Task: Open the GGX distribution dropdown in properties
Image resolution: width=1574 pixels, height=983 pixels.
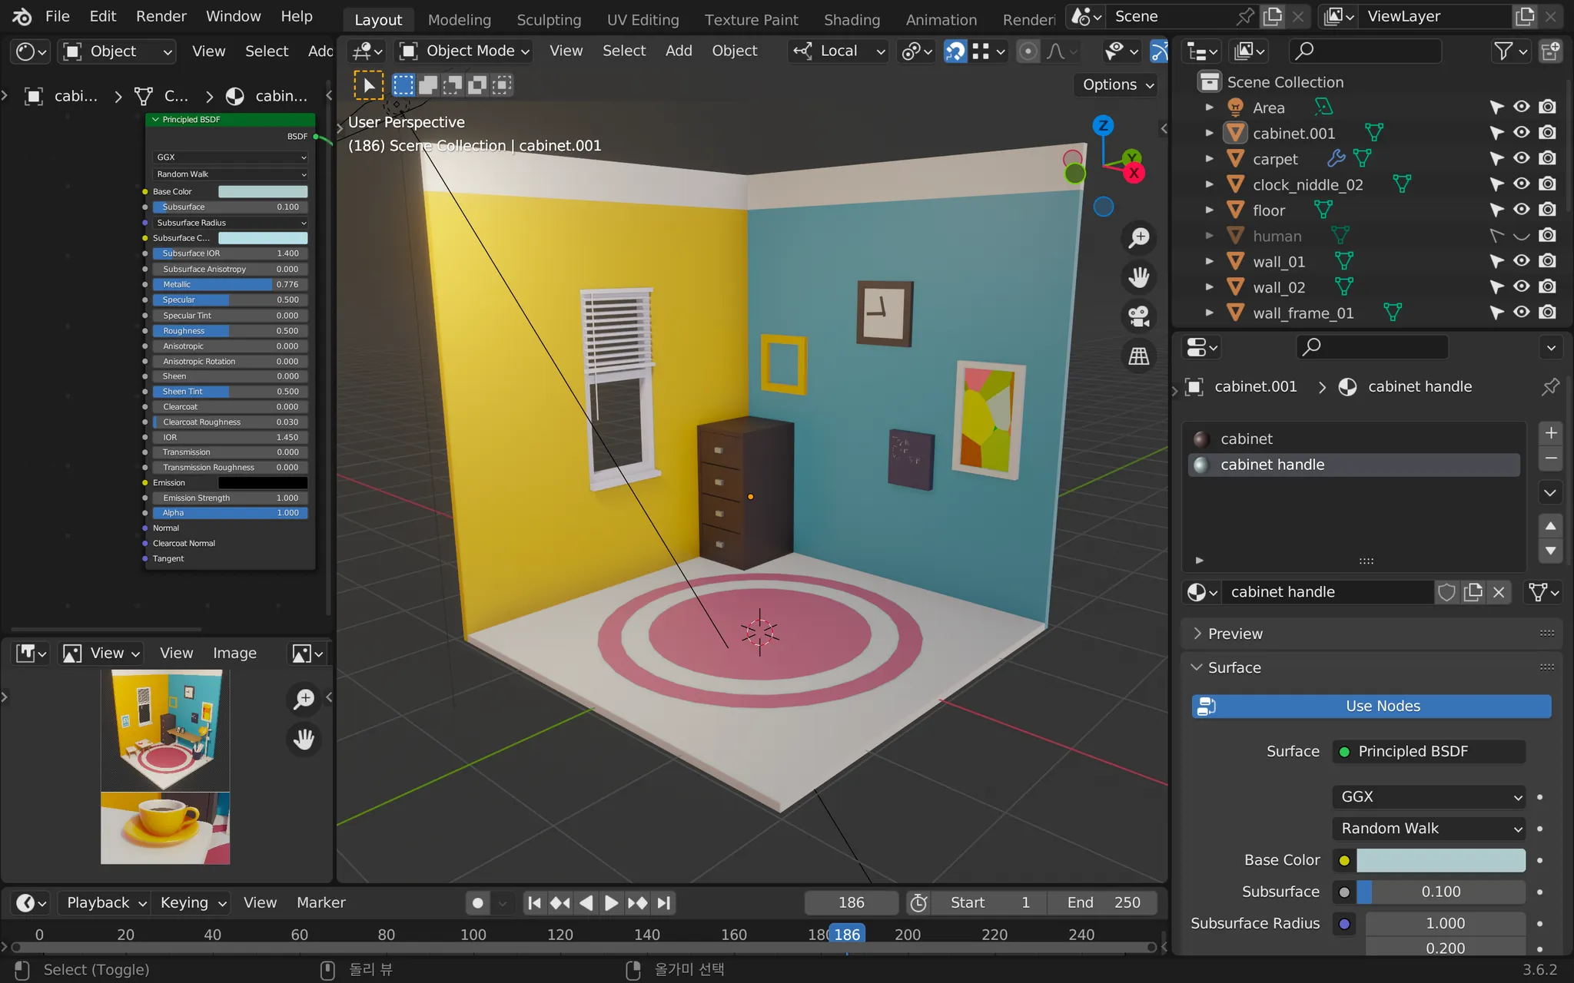Action: [x=1428, y=796]
